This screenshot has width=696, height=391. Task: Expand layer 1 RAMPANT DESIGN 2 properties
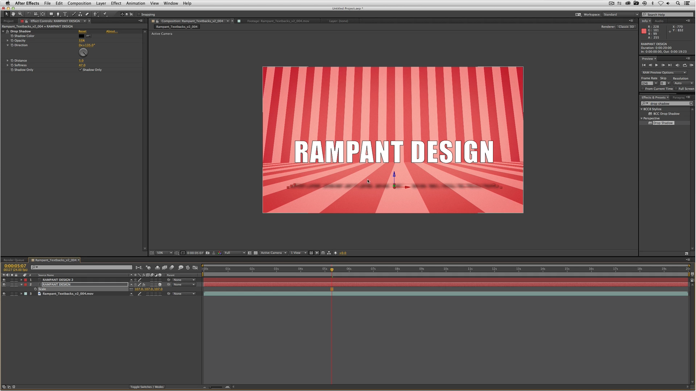coord(21,280)
